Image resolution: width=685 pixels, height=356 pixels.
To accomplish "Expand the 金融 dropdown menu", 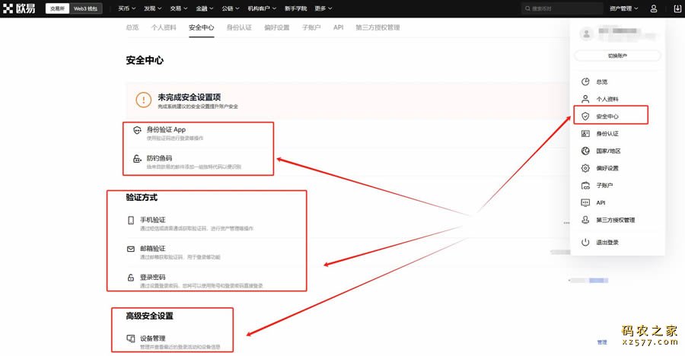I will tap(205, 8).
